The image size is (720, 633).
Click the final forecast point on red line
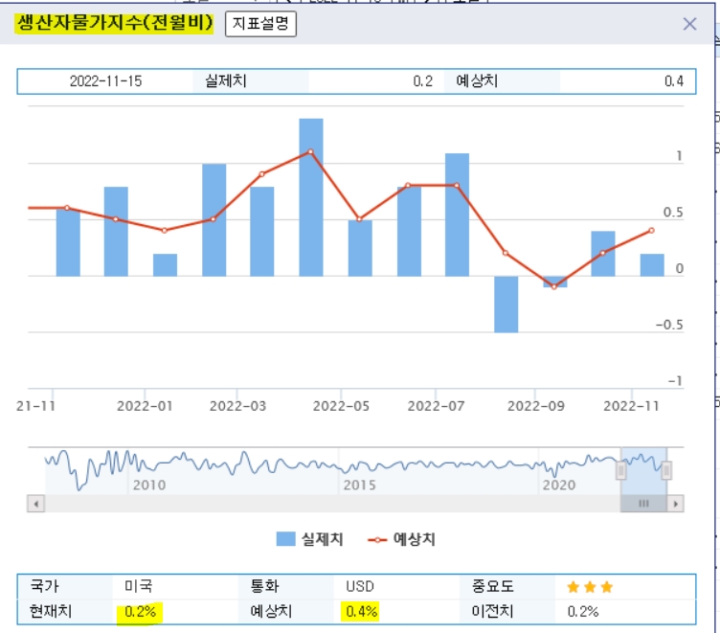point(652,230)
